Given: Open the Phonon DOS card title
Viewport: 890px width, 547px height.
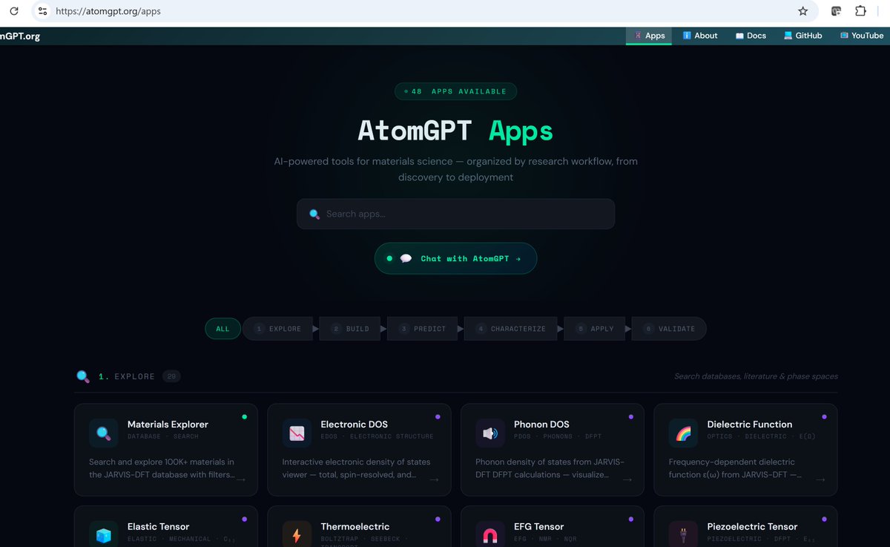Looking at the screenshot, I should 541,425.
